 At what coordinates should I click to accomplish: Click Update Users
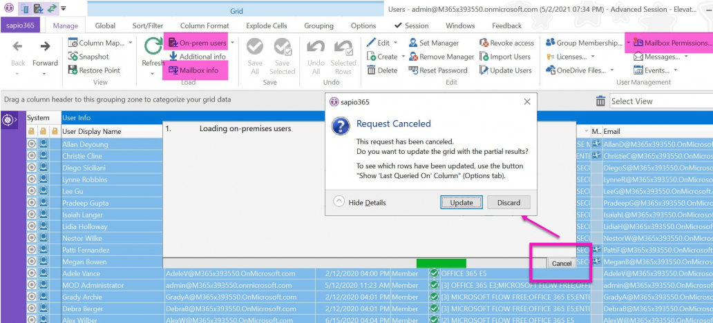click(505, 70)
